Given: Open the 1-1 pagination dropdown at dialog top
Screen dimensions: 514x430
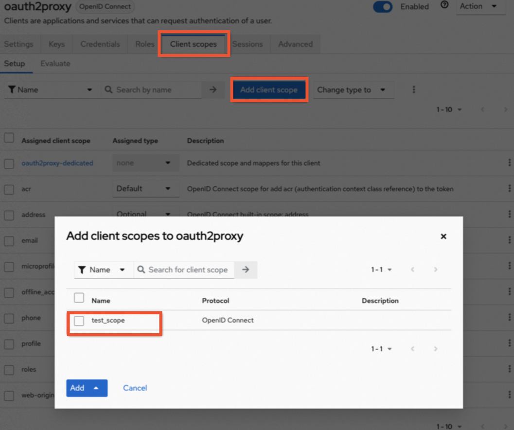Looking at the screenshot, I should pos(381,269).
